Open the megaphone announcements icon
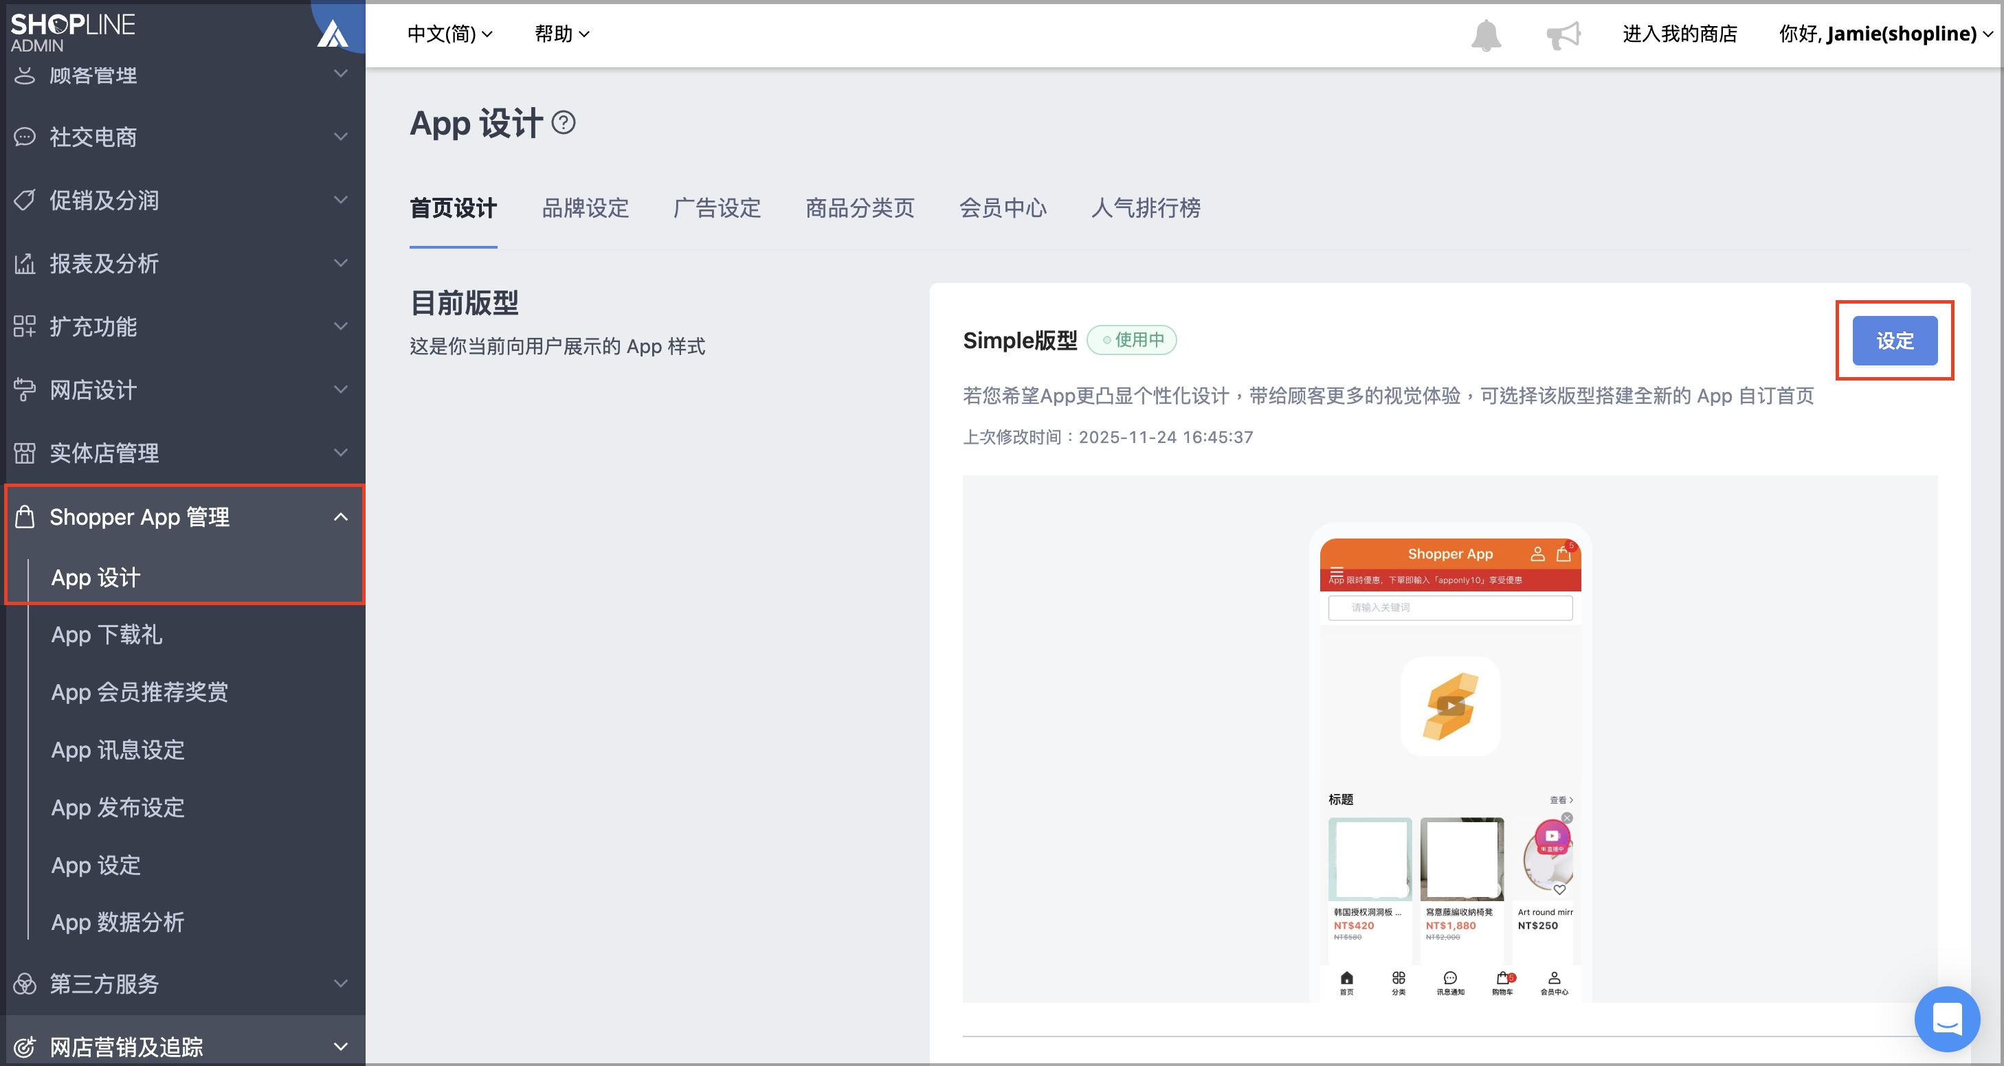The width and height of the screenshot is (2004, 1066). pos(1563,35)
